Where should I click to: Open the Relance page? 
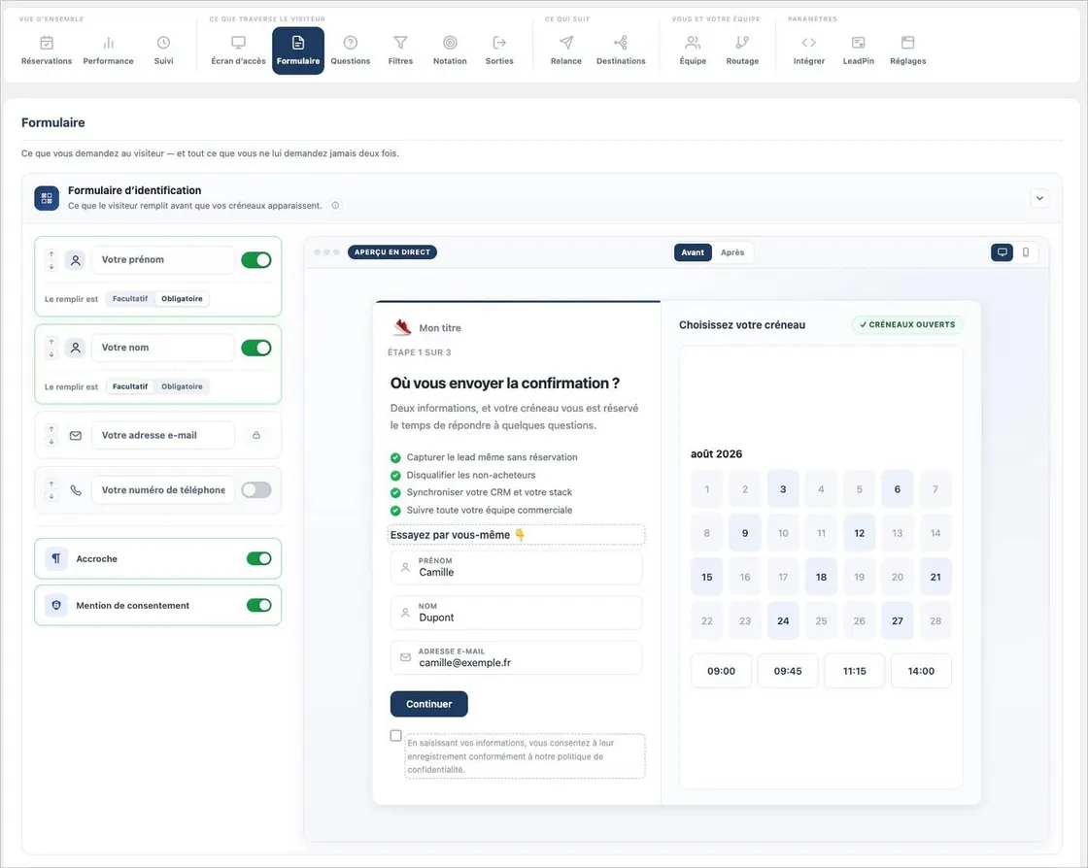click(x=566, y=50)
